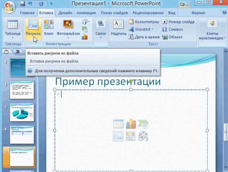Open the Анимация ribbon tab
228x172 pixels.
tap(86, 13)
